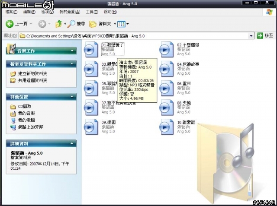Maximize the explorer window
Viewport: 277px width, 206px height.
pyautogui.click(x=256, y=3)
